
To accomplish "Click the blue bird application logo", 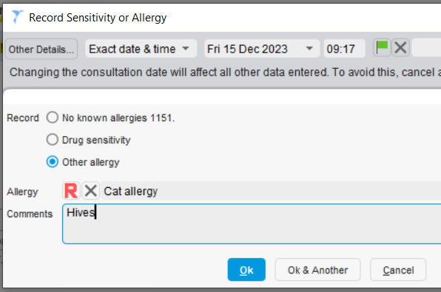I will [17, 16].
